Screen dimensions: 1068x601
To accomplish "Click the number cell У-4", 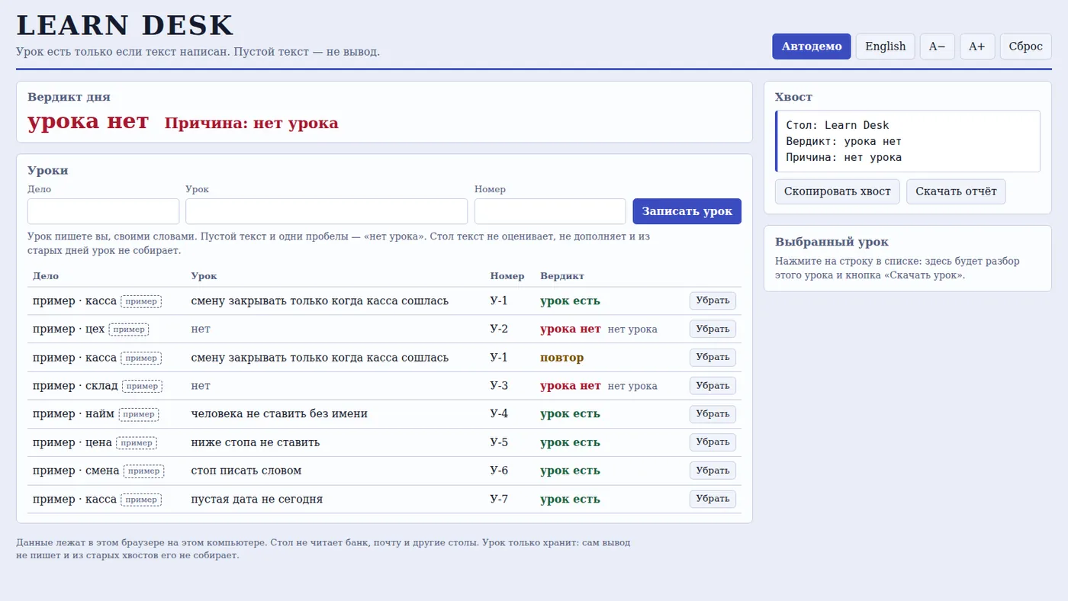I will coord(499,414).
